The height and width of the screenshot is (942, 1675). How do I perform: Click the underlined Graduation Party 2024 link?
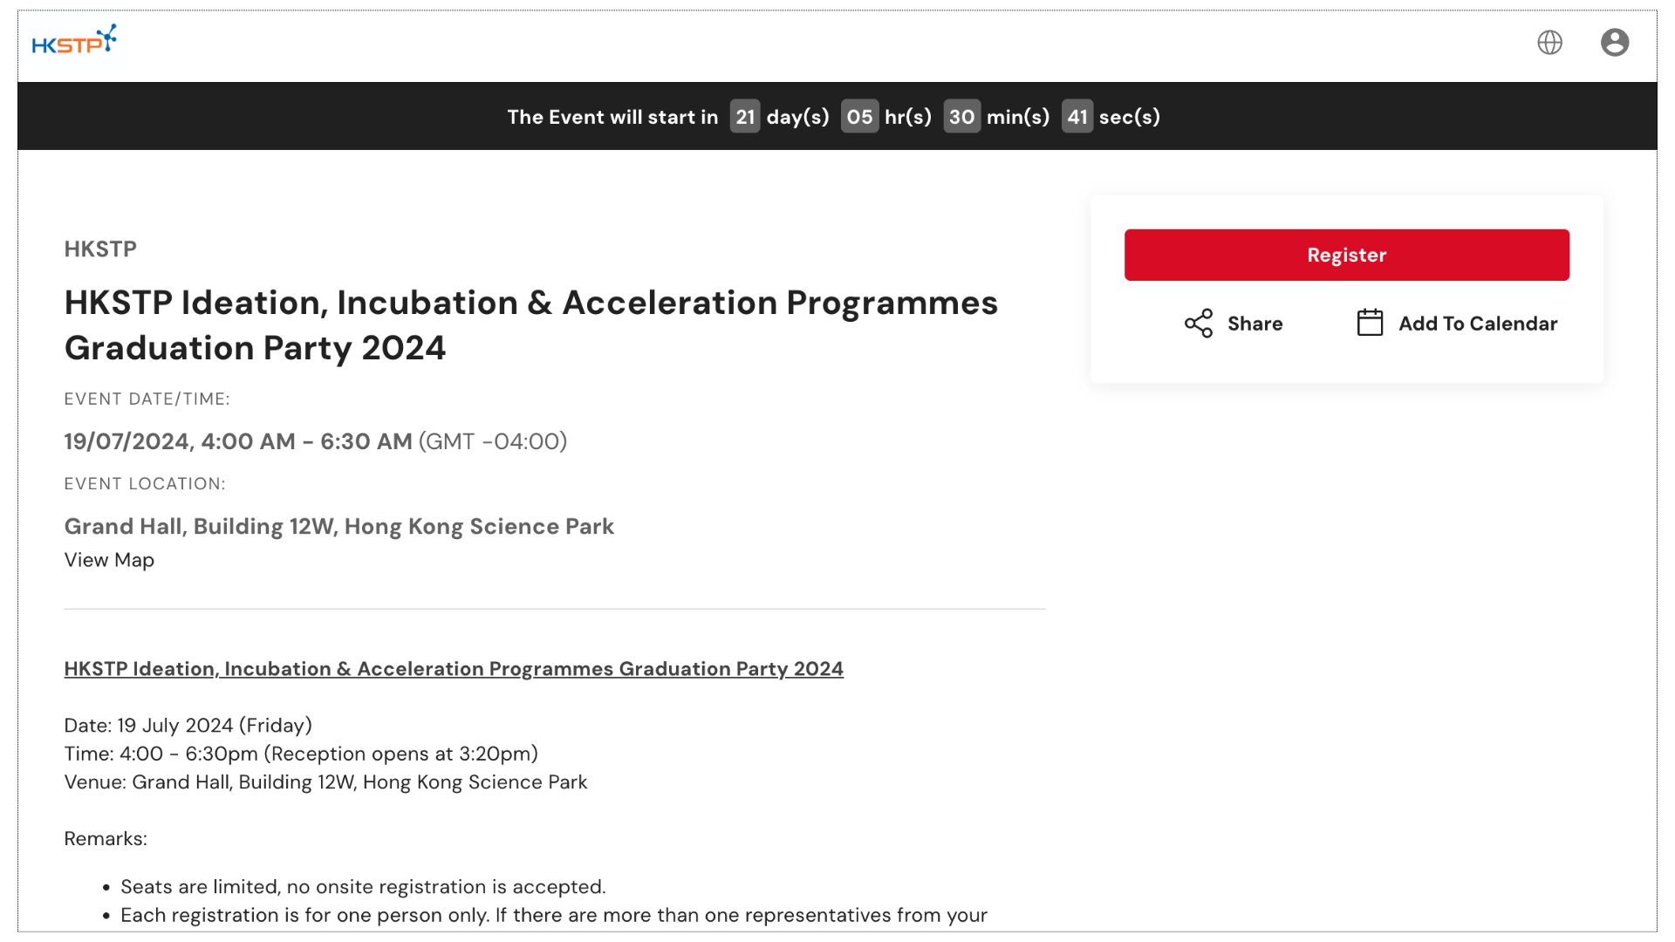pos(454,669)
